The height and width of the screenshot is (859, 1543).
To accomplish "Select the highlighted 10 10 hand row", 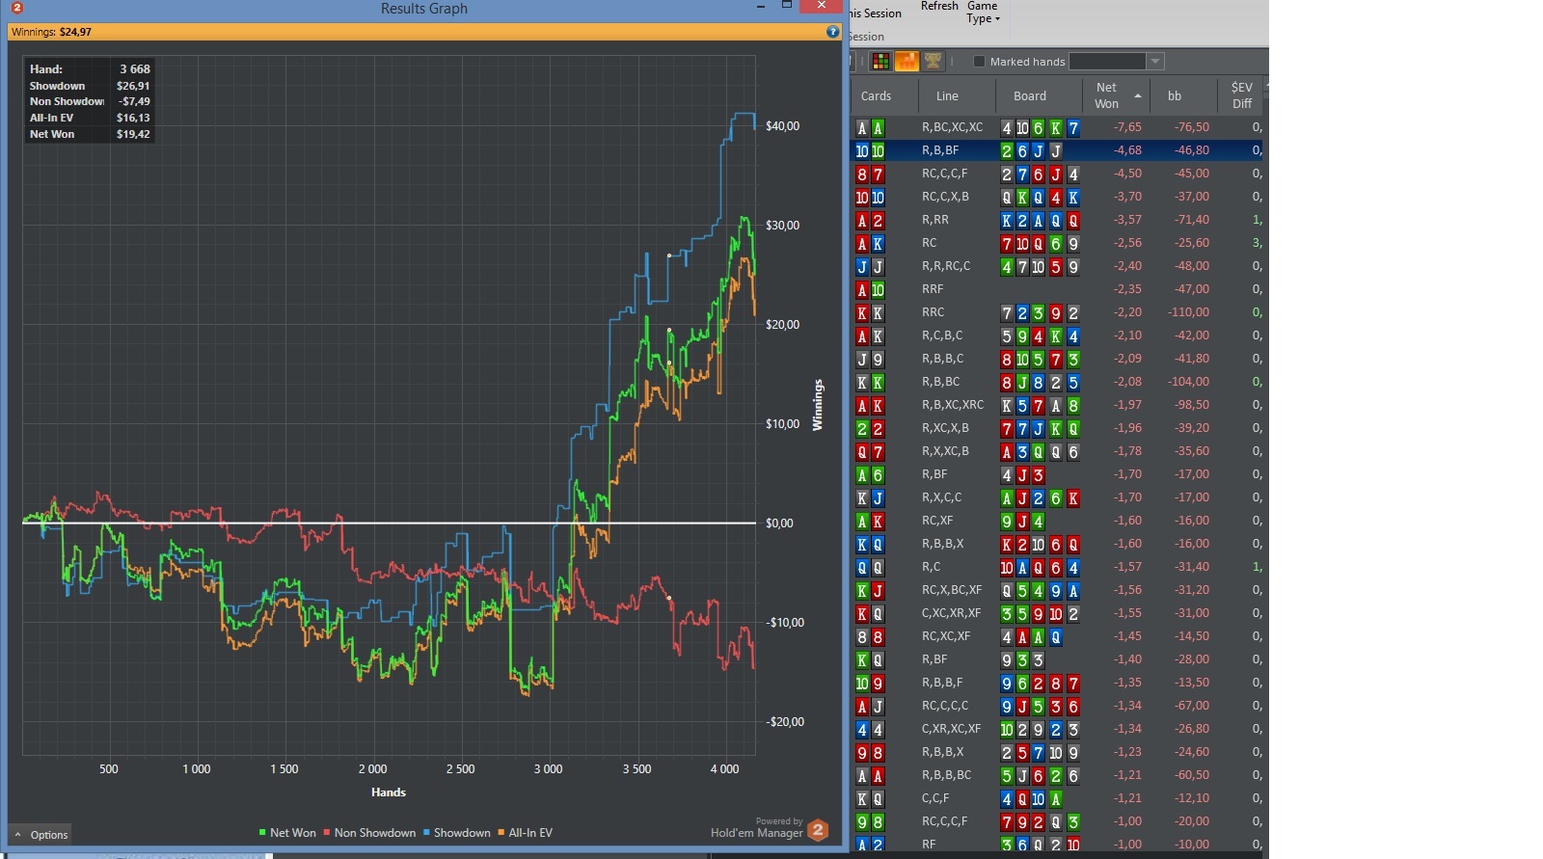I will tap(1059, 150).
